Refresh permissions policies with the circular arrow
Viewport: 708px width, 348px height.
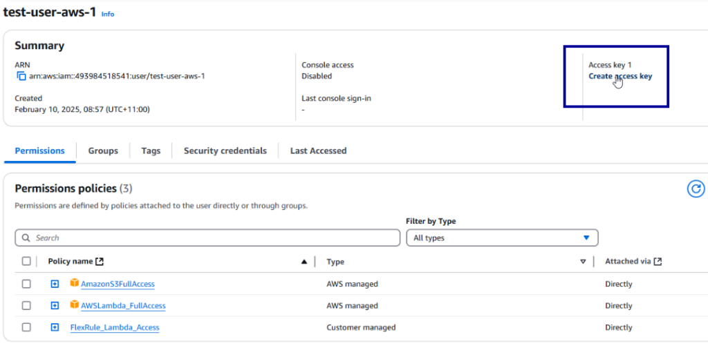pyautogui.click(x=696, y=189)
